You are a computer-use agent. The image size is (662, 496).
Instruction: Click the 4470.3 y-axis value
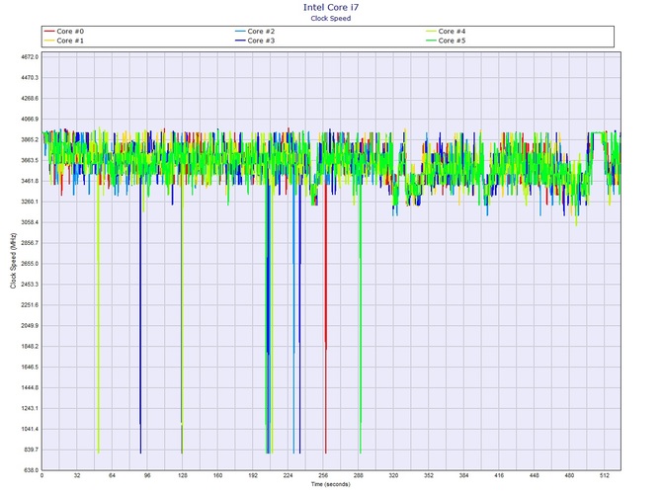(30, 78)
